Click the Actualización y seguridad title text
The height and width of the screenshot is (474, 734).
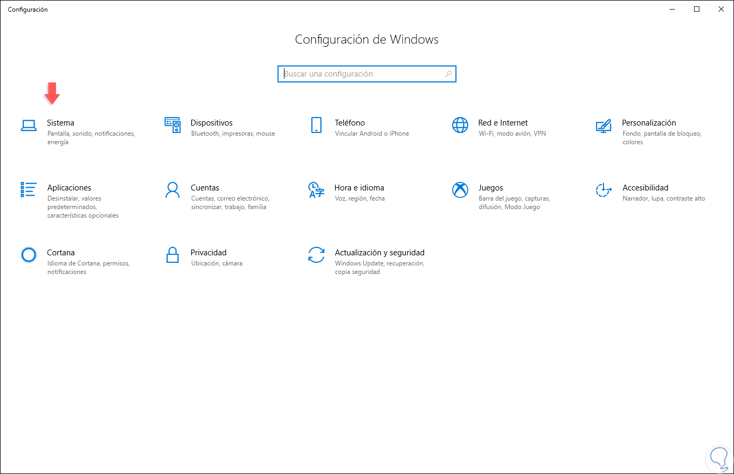380,253
